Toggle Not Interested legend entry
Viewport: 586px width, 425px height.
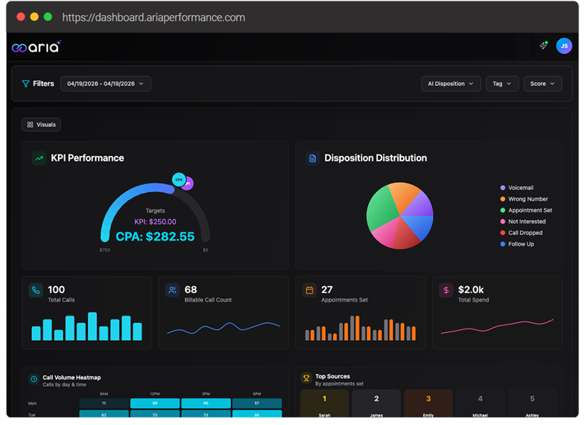pos(523,221)
